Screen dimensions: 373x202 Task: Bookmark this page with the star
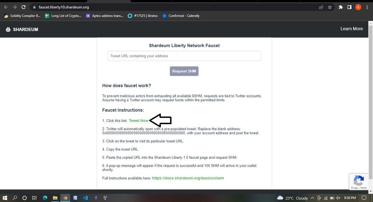(330, 7)
